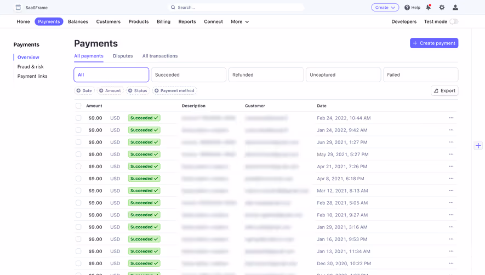Viewport: 485px width, 275px height.
Task: Select checkbox for Apr 8, 2021 payment
Action: (78, 179)
